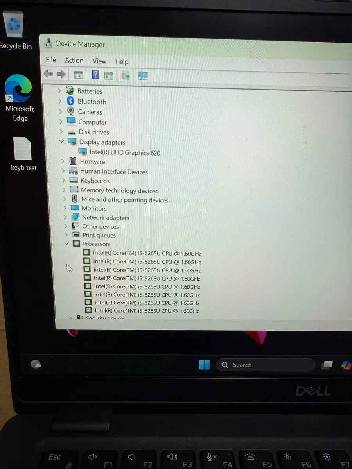Open the Copilot taskbar icon
Viewport: 352px width, 469px height.
click(x=346, y=365)
